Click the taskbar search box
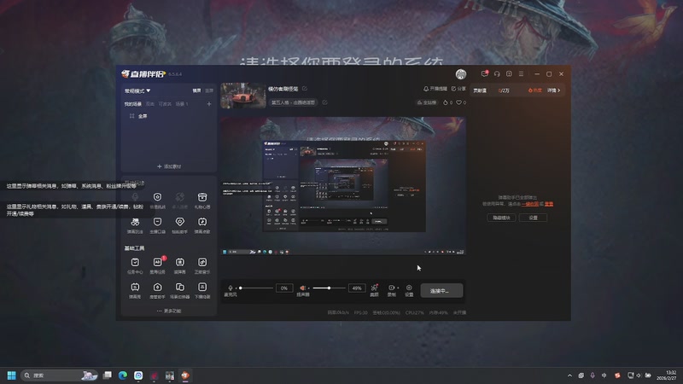 [x=60, y=375]
